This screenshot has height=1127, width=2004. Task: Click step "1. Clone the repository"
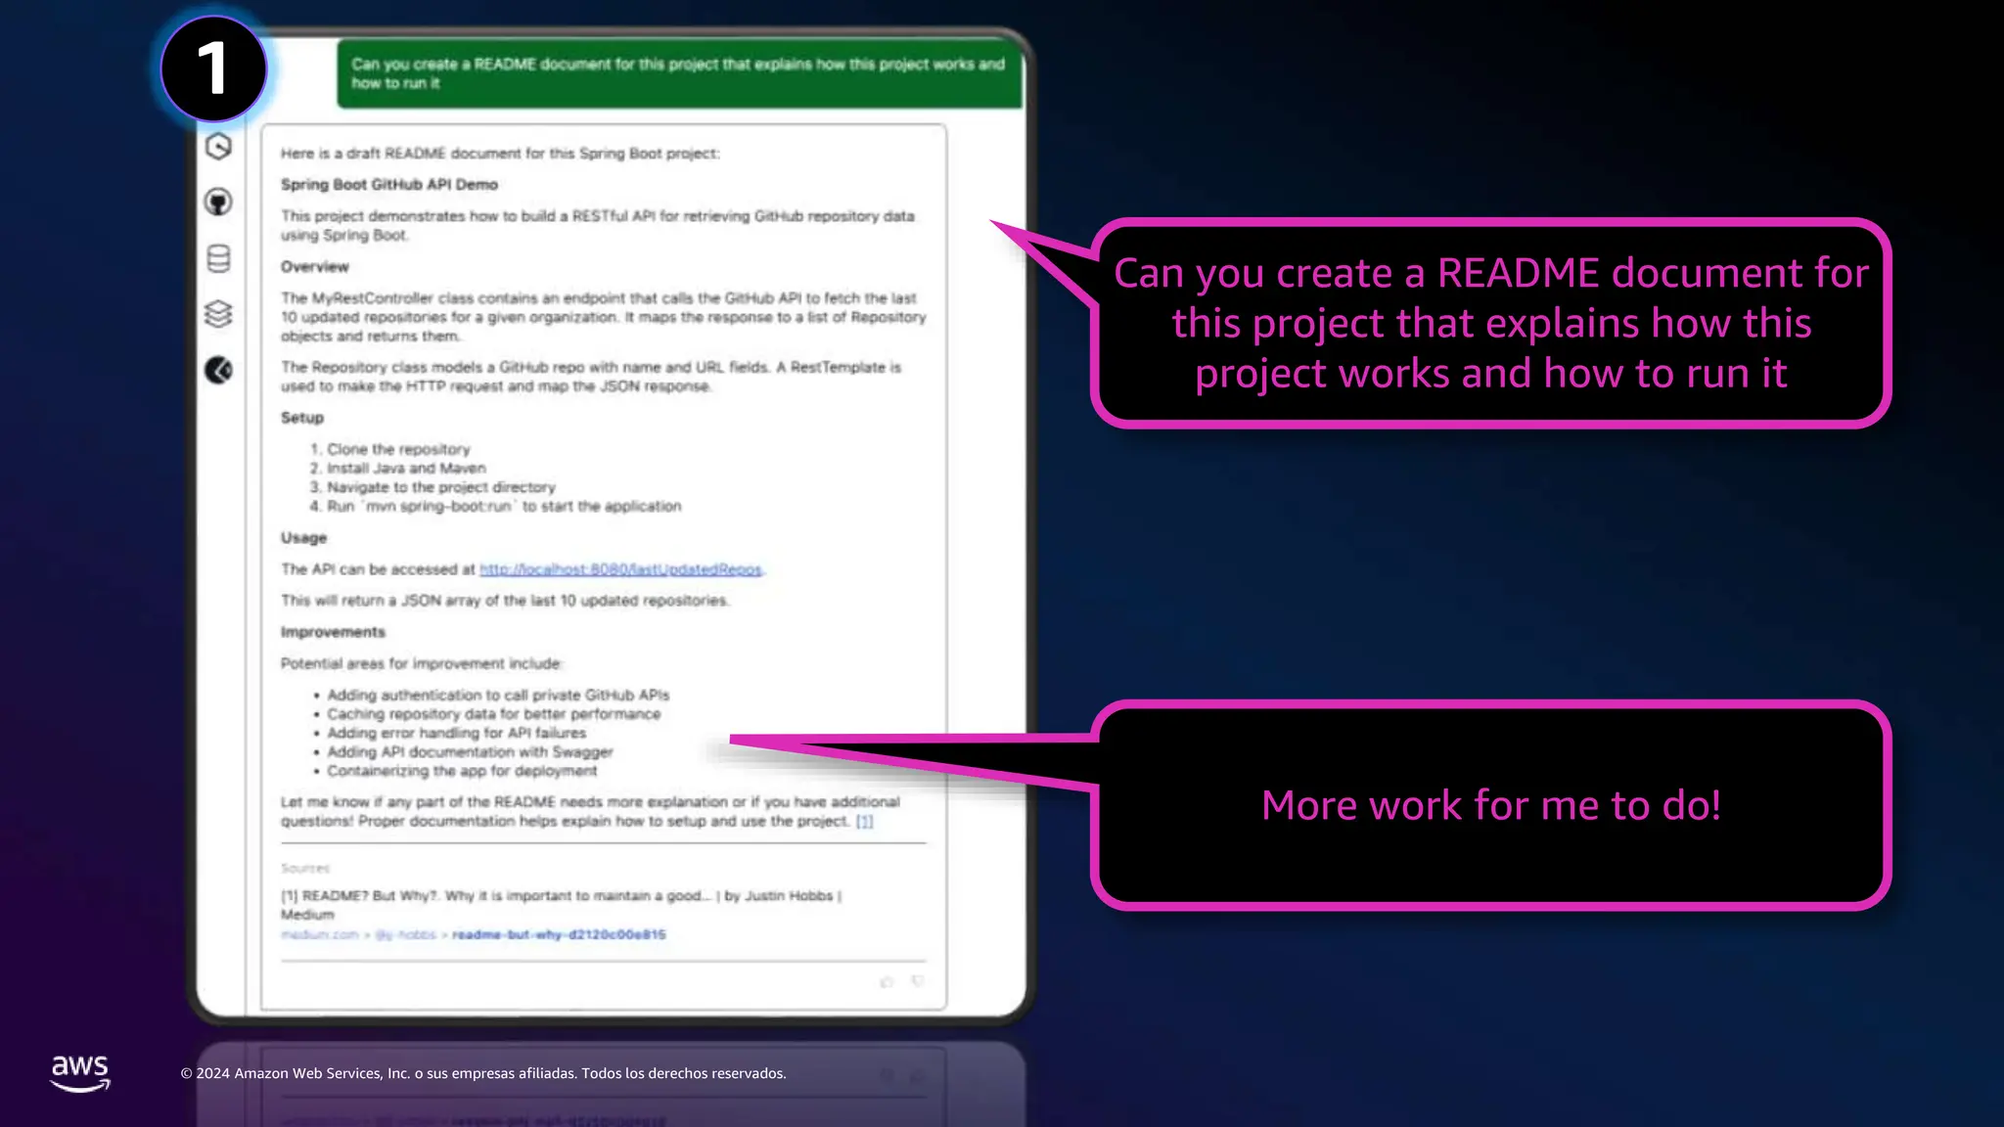[389, 449]
